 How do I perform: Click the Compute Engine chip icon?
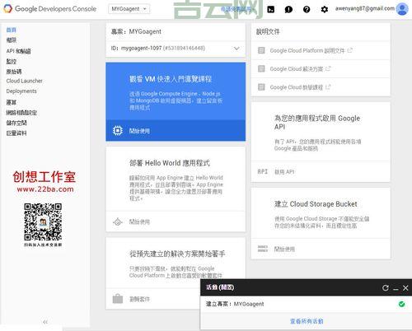[x=118, y=130]
